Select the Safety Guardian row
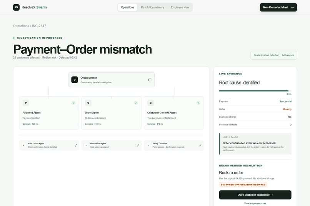Image resolution: width=310 pixels, height=206 pixels. (x=174, y=145)
